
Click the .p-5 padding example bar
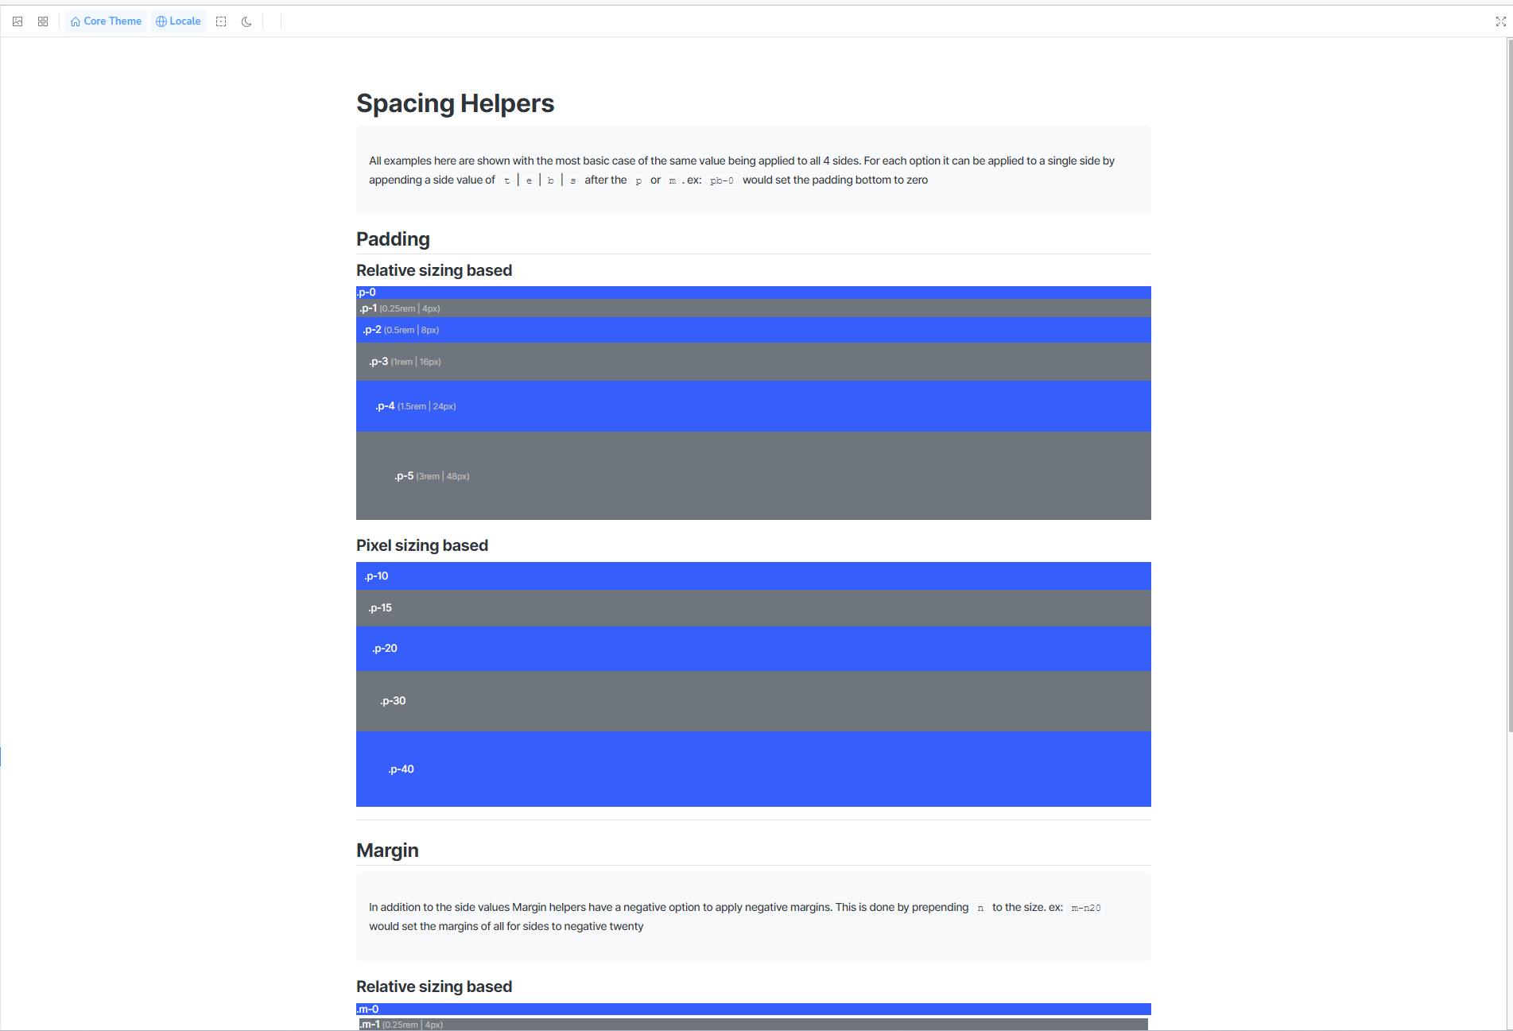coord(753,475)
